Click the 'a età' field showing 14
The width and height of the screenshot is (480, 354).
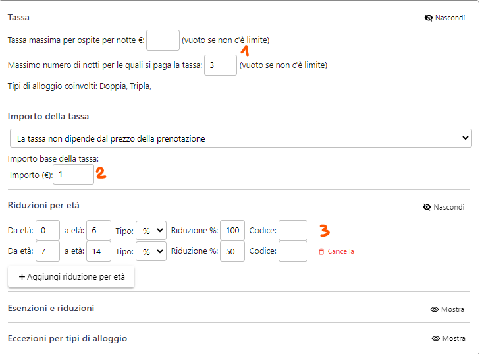tap(98, 251)
